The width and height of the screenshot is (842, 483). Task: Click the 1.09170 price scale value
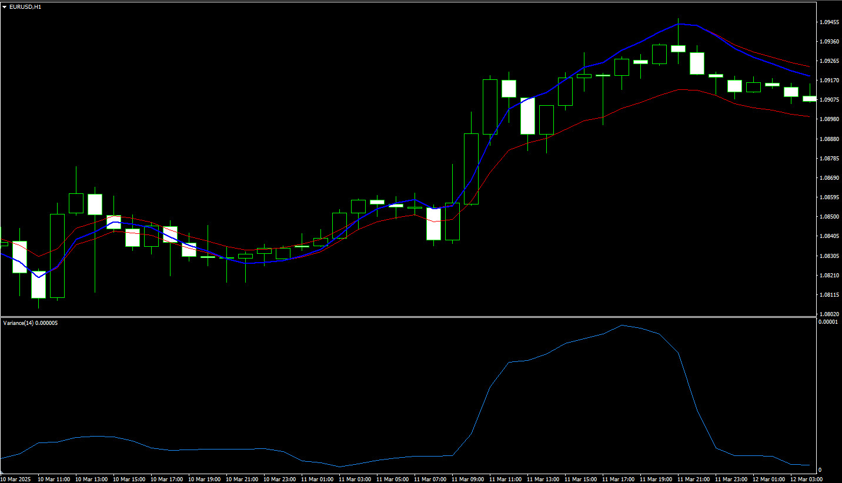tap(828, 80)
